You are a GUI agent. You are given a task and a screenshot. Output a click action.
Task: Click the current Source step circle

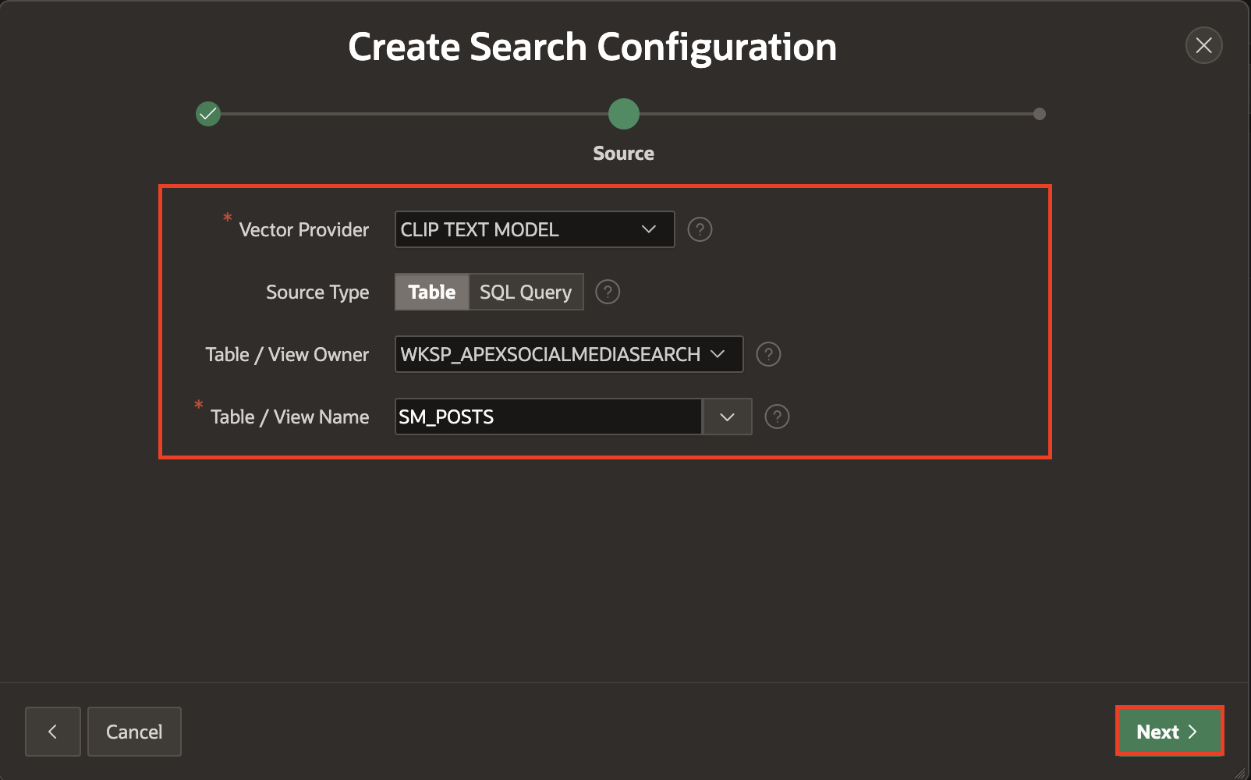tap(624, 114)
